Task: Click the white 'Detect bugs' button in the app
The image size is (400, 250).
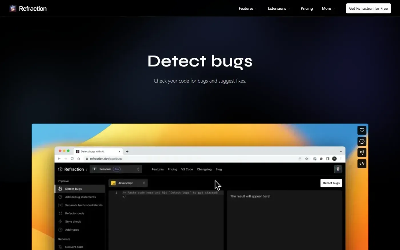Action: (331, 183)
